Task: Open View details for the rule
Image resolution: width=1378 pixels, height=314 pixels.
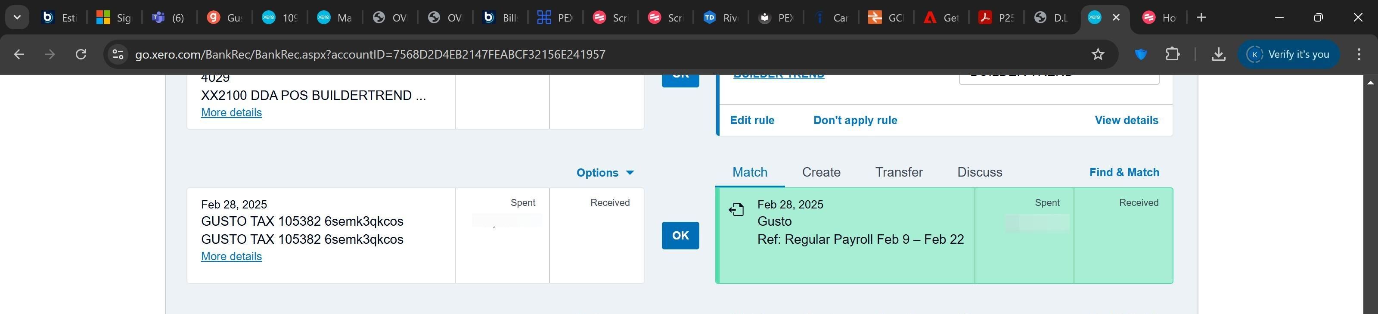Action: pos(1126,120)
